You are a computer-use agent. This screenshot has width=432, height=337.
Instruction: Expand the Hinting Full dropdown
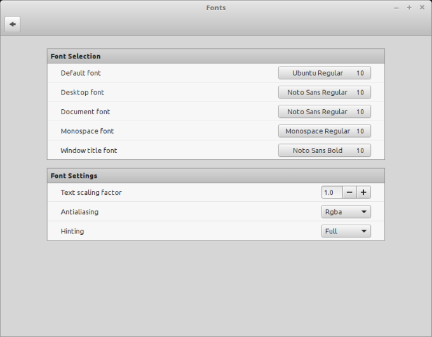(x=346, y=231)
